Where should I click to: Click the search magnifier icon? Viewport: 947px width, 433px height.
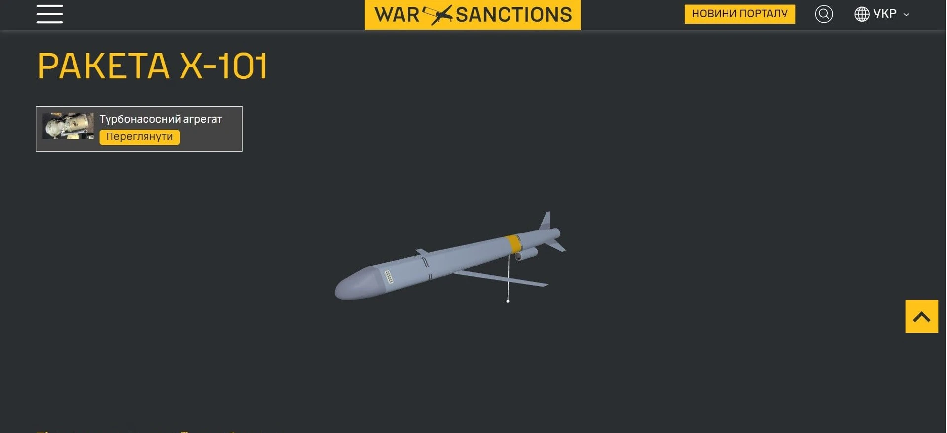pos(824,14)
